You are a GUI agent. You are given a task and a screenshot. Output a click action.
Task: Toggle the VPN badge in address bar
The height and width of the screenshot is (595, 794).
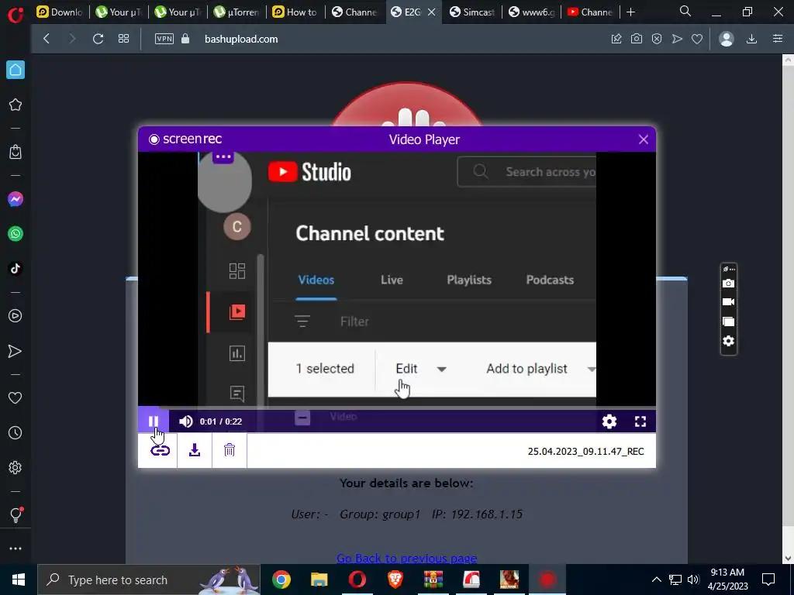tap(164, 39)
